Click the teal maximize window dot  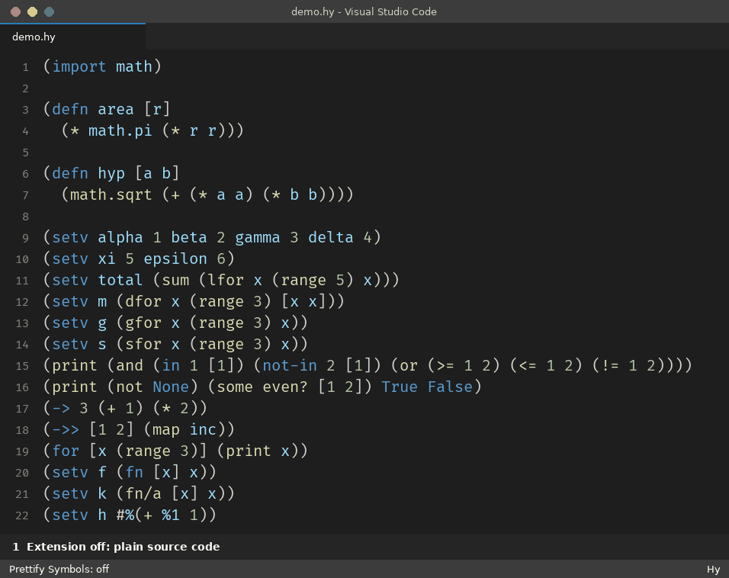pos(49,11)
